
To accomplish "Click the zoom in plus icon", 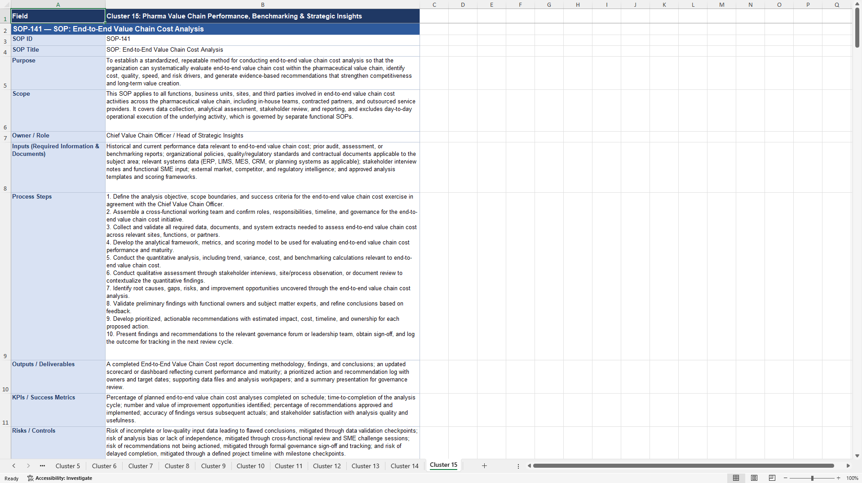I will click(x=839, y=478).
